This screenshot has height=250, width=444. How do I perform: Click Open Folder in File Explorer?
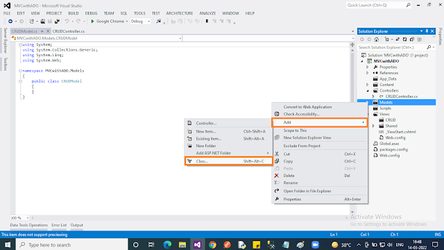[x=320, y=191]
